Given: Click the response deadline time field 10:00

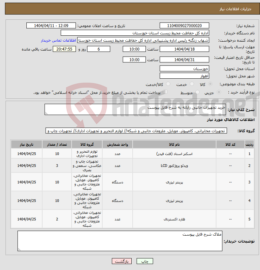Looking at the screenshot, I should [134, 49].
